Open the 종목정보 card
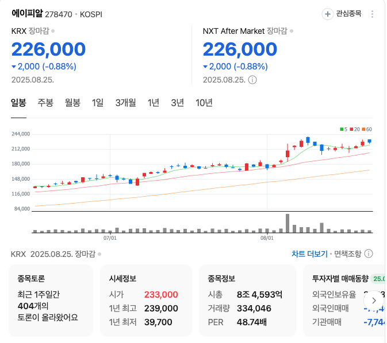The image size is (387, 343). pyautogui.click(x=247, y=301)
